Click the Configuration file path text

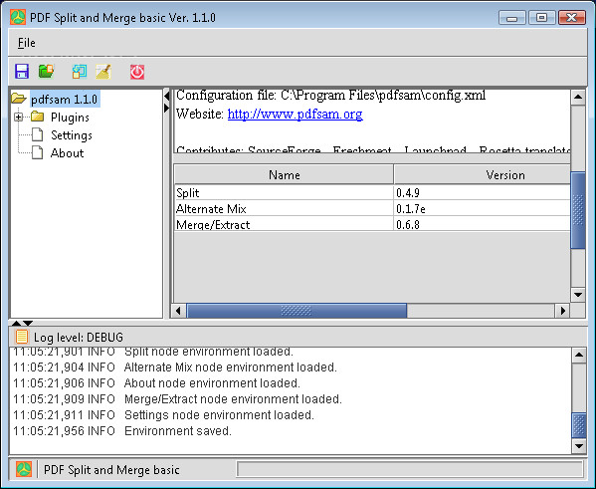click(x=330, y=96)
